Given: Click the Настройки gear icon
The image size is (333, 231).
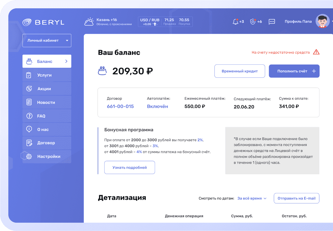Looking at the screenshot, I should point(29,156).
